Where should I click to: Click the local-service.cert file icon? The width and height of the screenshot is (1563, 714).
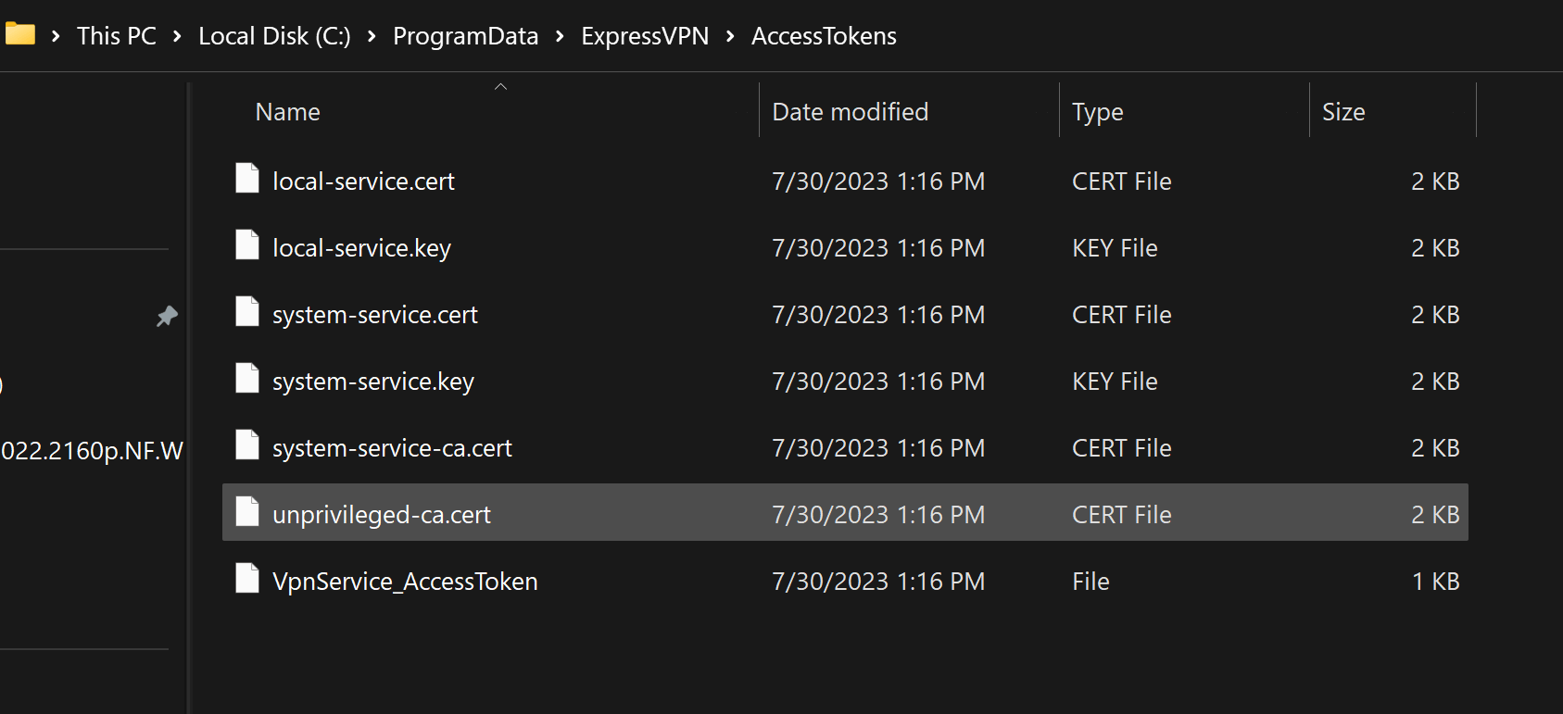tap(247, 178)
